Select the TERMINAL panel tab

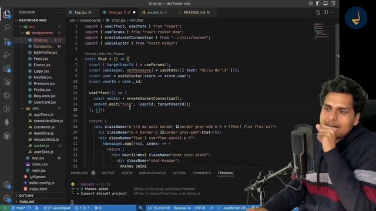226,173
